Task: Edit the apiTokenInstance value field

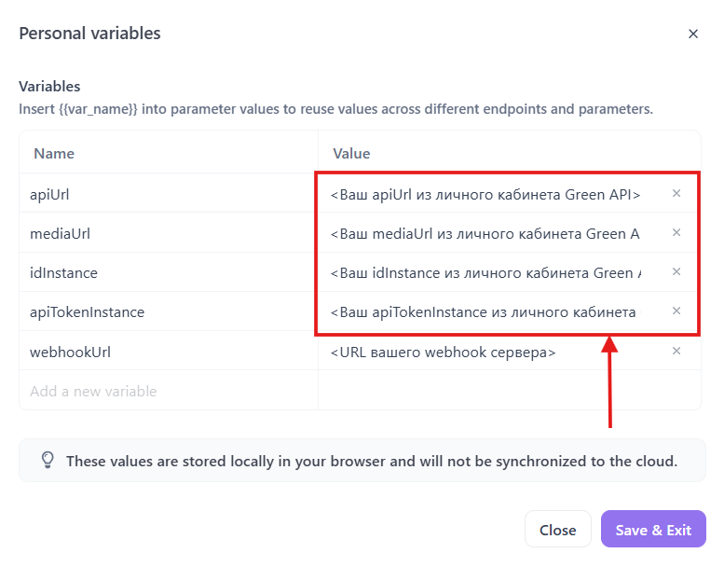Action: tap(485, 312)
